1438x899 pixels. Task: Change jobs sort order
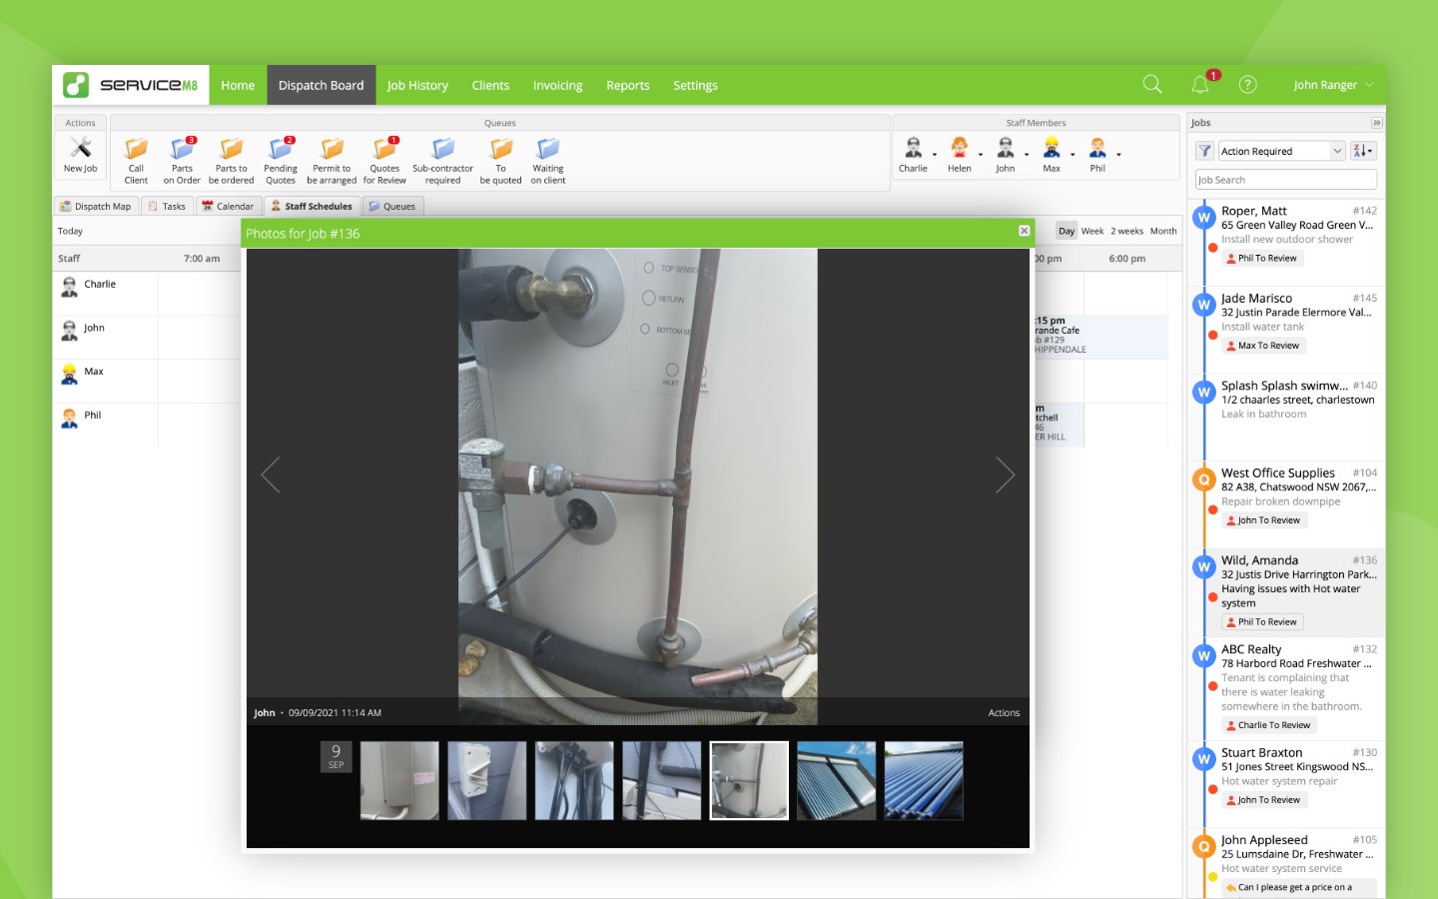point(1363,151)
